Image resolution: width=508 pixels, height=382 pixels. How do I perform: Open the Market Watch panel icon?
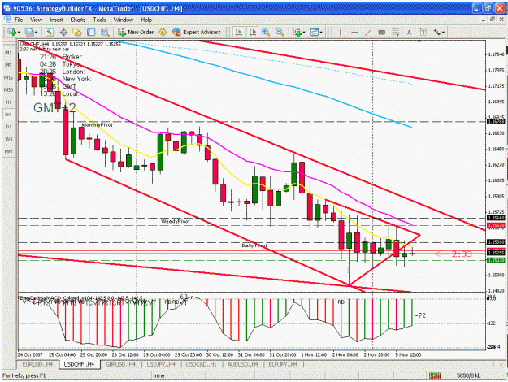tap(50, 32)
